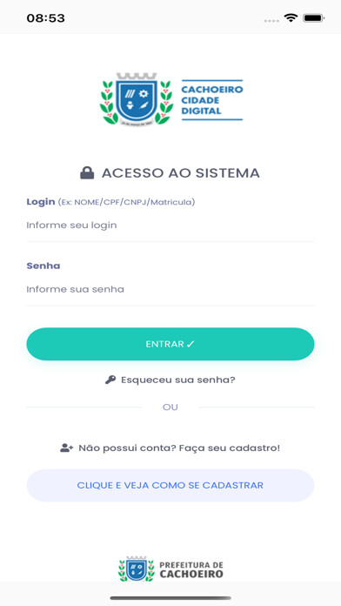
Task: Click the Cachoeiro Cidade Digital logo text
Action: click(212, 100)
